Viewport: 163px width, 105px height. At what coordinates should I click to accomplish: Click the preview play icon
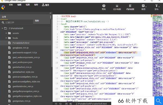coord(143,6)
